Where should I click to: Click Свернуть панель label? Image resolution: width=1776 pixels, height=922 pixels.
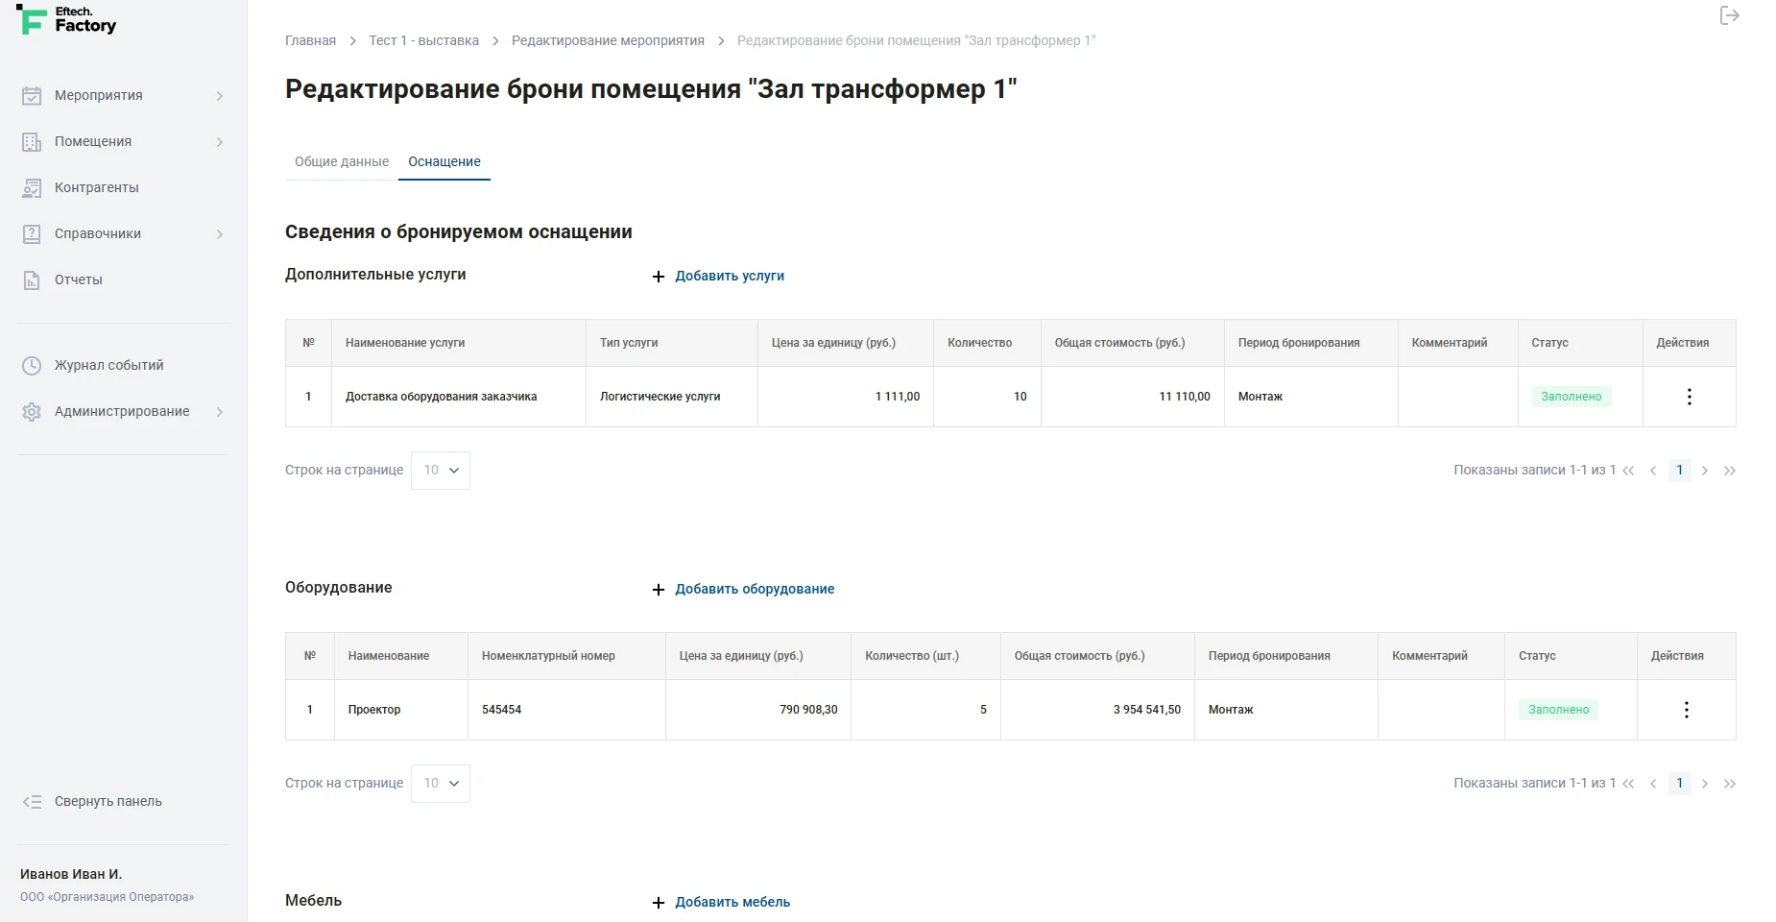108,801
